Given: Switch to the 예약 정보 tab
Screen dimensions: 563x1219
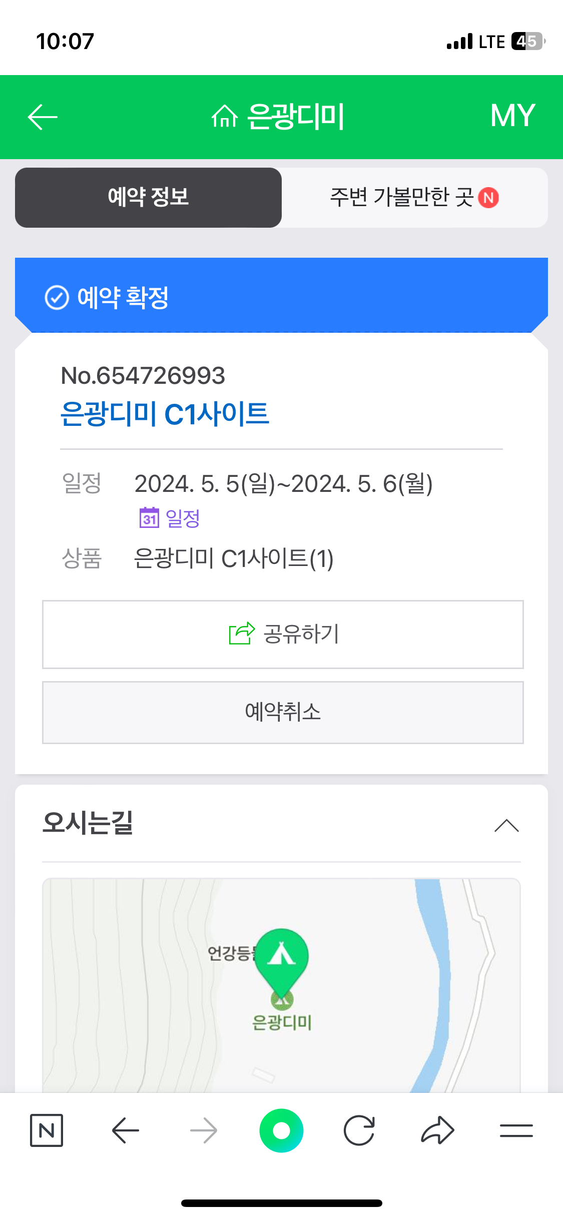Looking at the screenshot, I should (x=148, y=197).
